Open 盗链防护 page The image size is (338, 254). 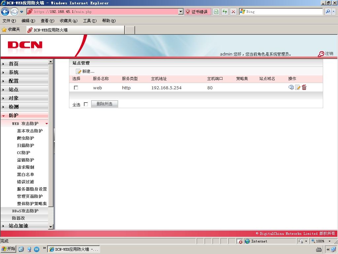pos(25,160)
